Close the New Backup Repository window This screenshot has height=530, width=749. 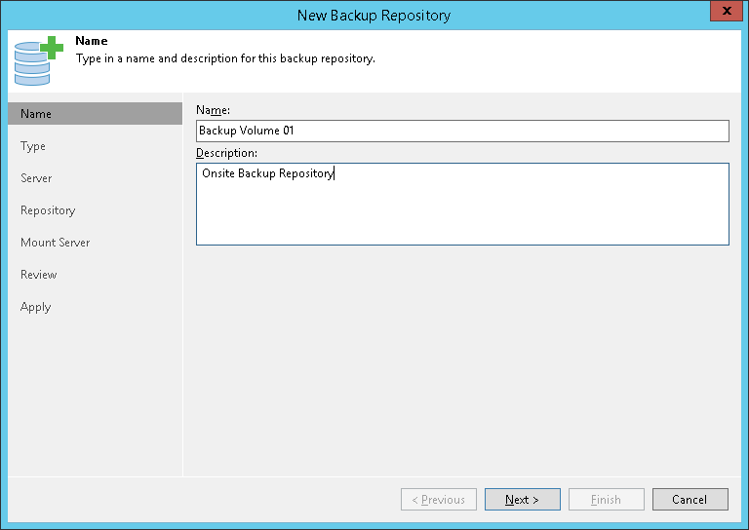coord(723,12)
